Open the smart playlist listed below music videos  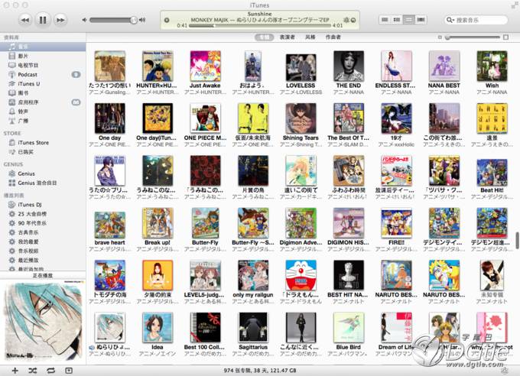pyautogui.click(x=43, y=261)
